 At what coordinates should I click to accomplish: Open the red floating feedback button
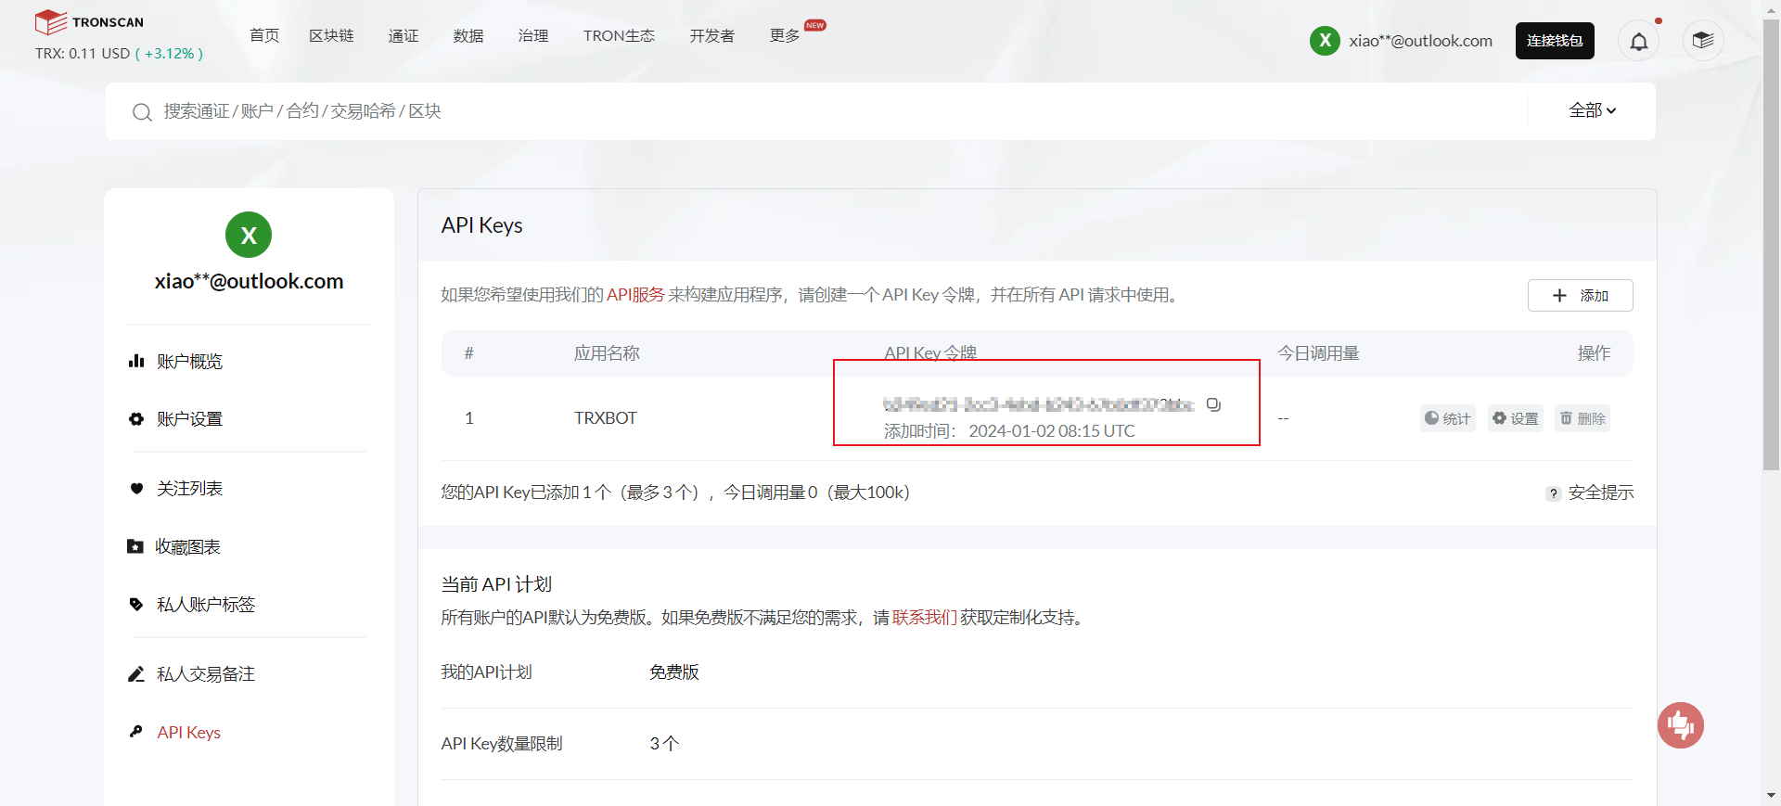[x=1680, y=725]
